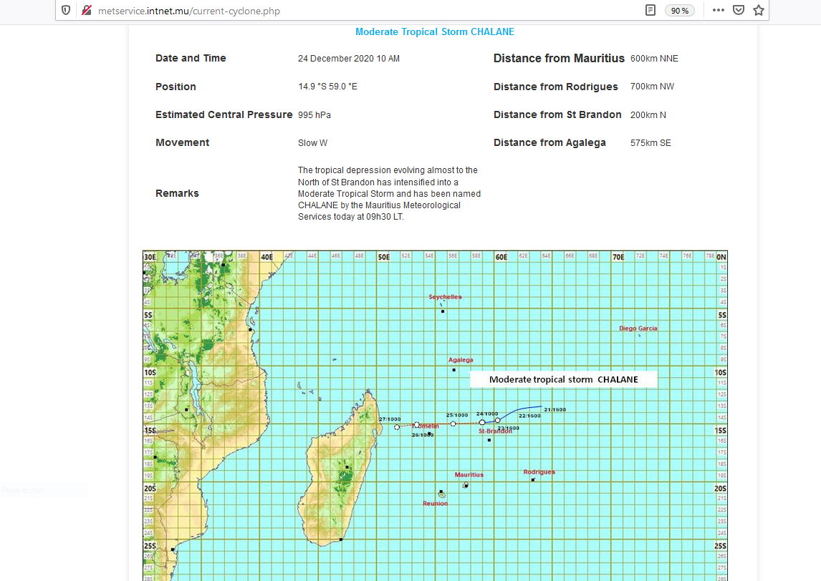Click the 25/1000 forecast track marker
This screenshot has height=581, width=821.
[453, 424]
